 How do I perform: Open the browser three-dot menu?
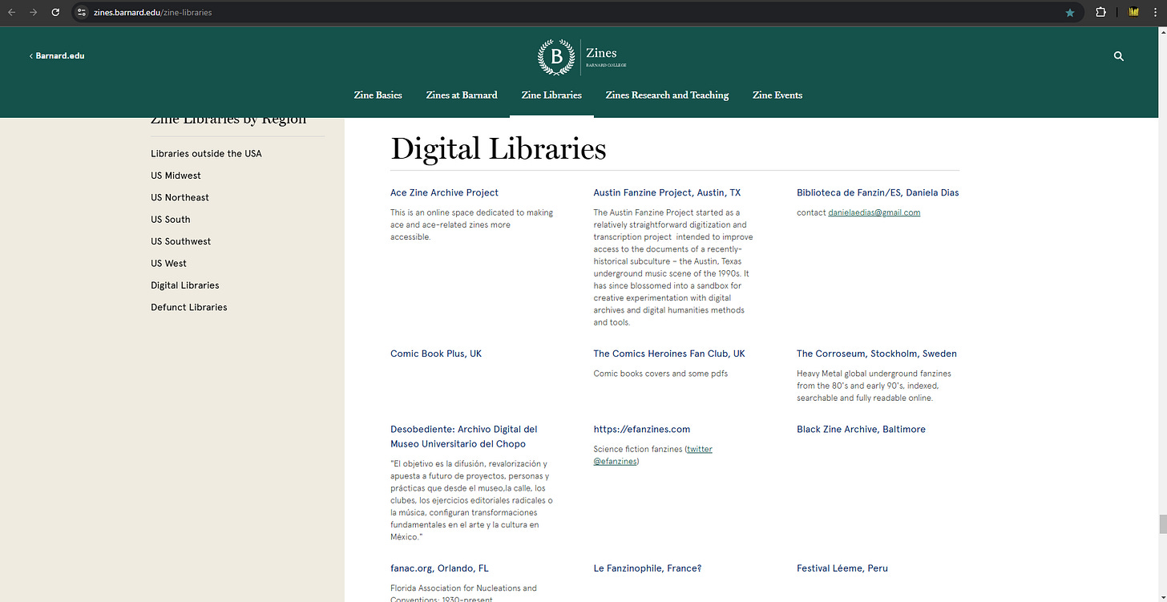coord(1155,12)
